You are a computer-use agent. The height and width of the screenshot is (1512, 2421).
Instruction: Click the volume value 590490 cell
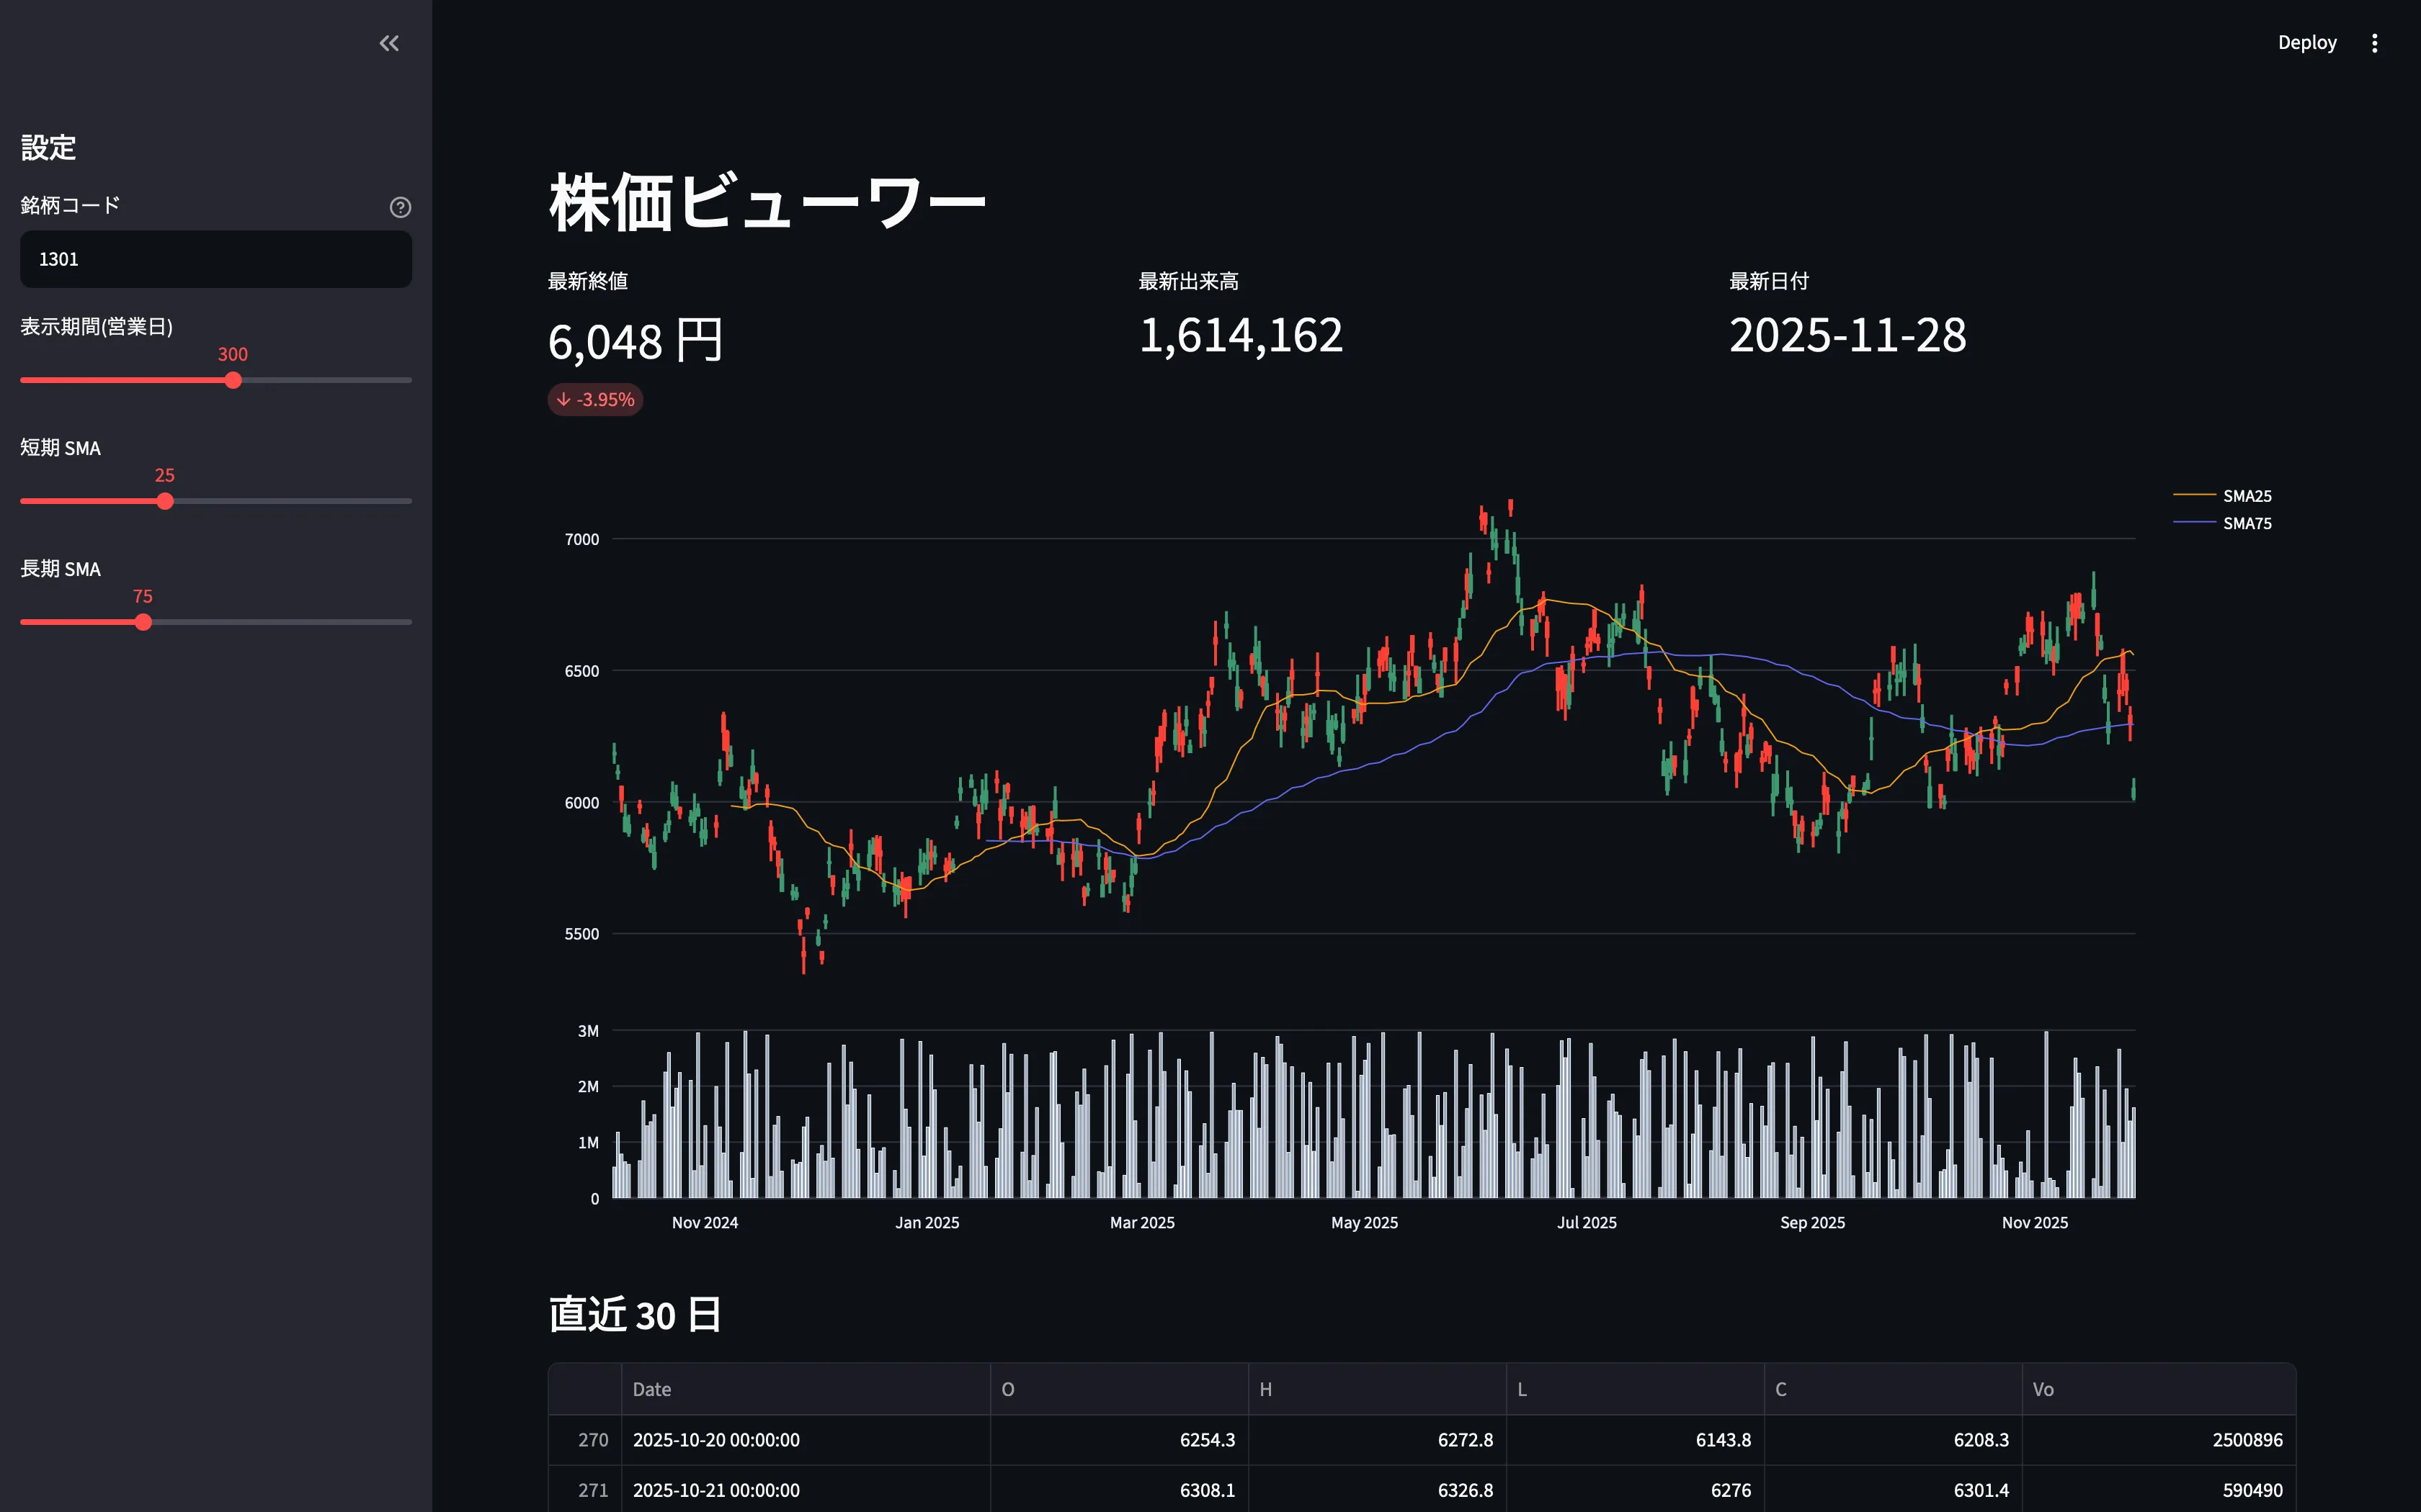[x=2159, y=1490]
